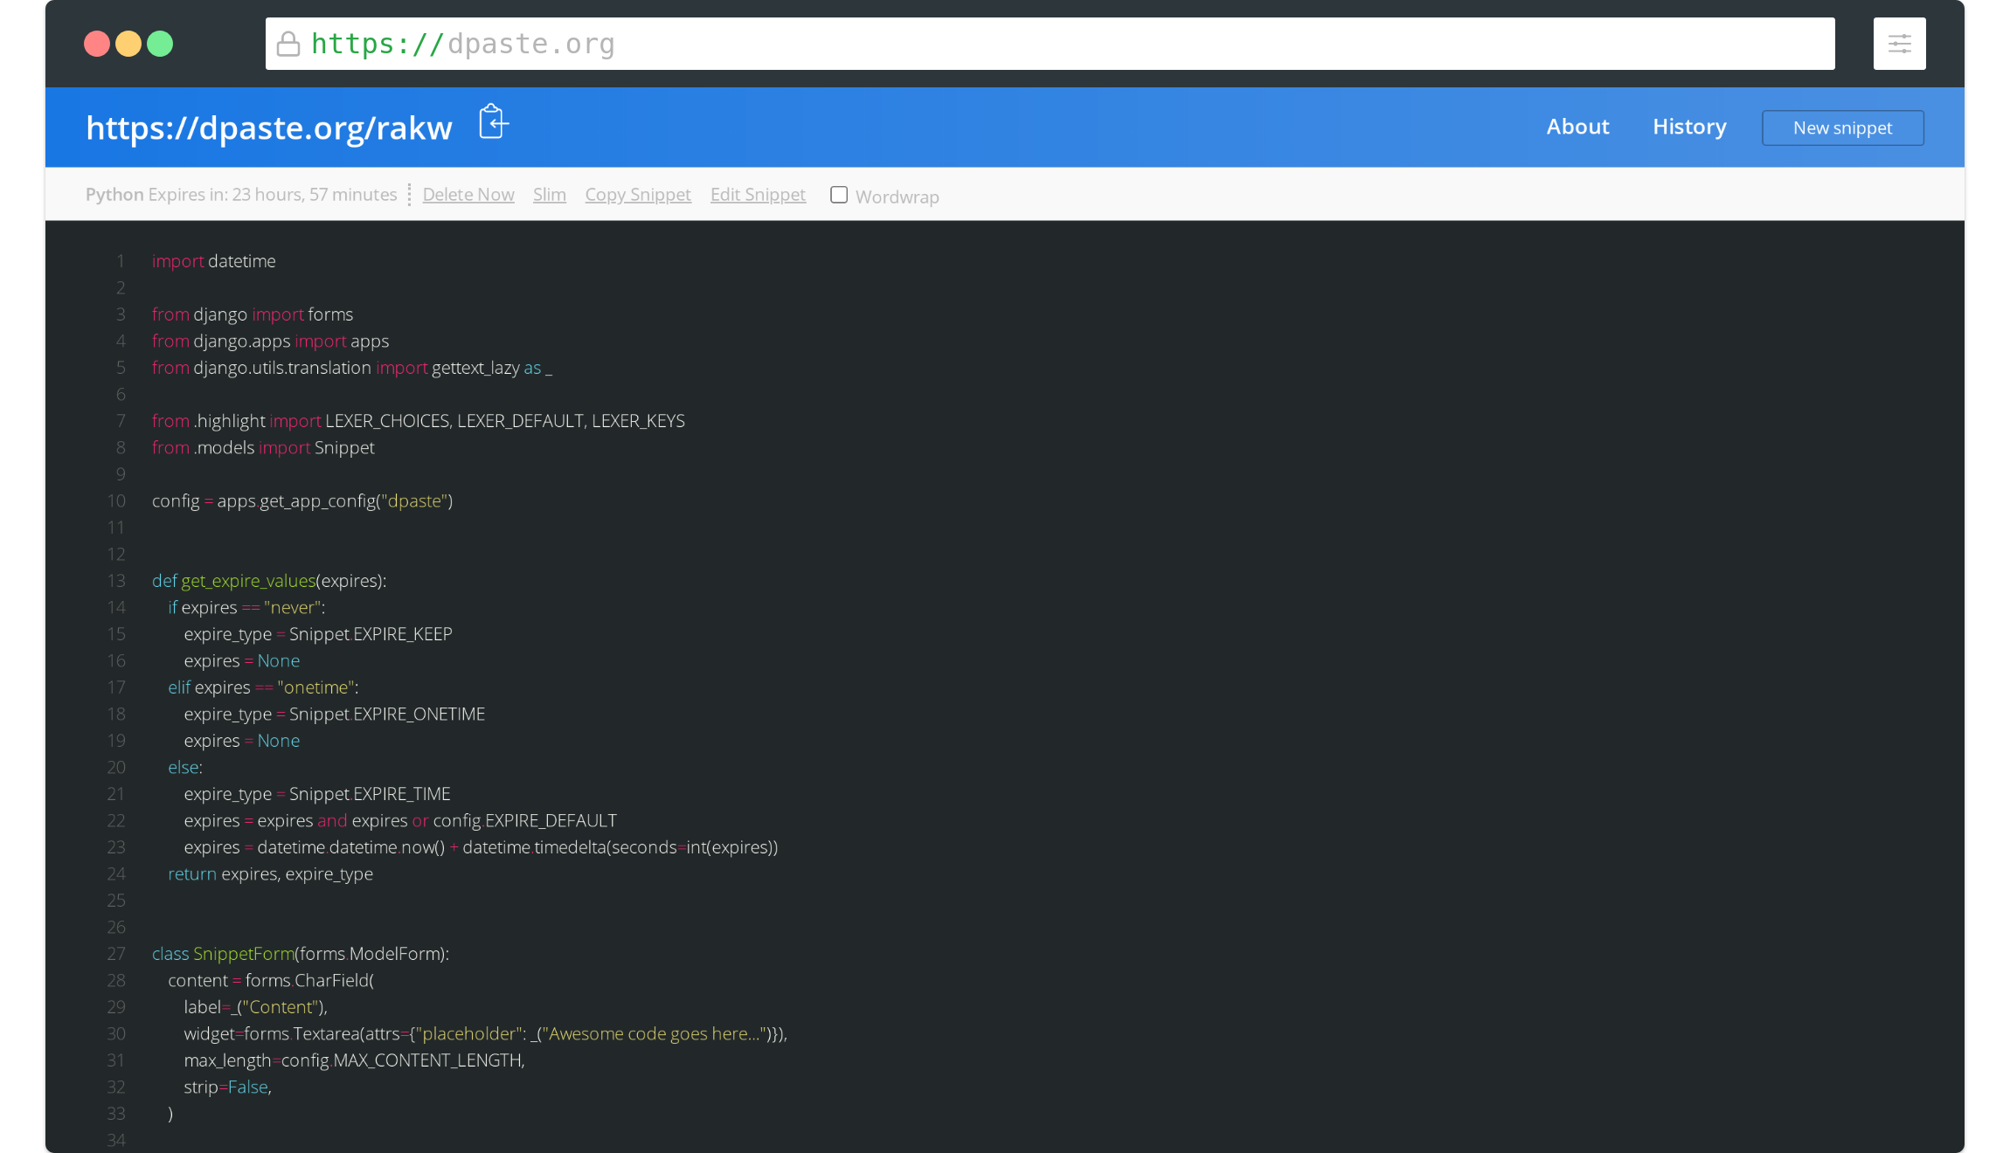The height and width of the screenshot is (1153, 2010).
Task: Click the 'else:' line
Action: click(x=185, y=768)
